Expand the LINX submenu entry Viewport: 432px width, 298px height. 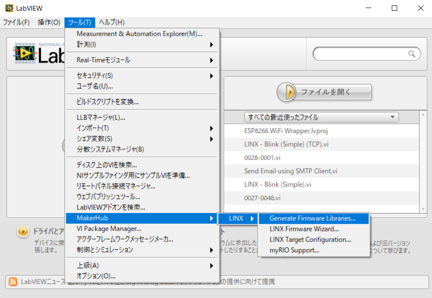tap(238, 218)
